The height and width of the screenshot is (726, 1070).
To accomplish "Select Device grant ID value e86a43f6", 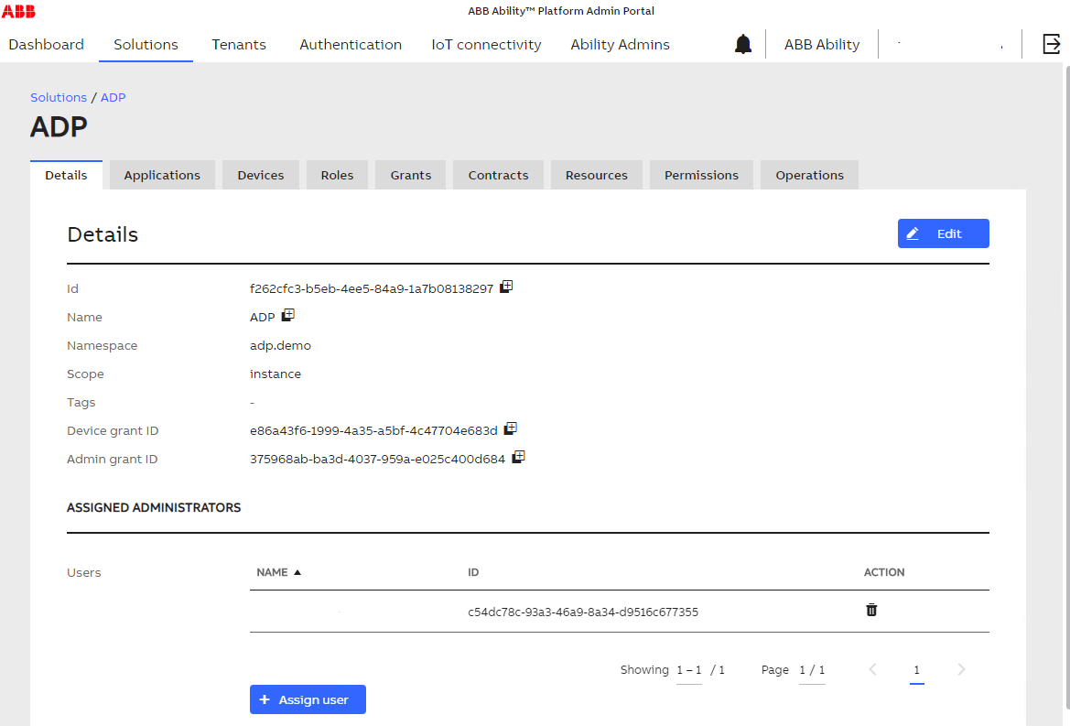I will click(x=373, y=430).
